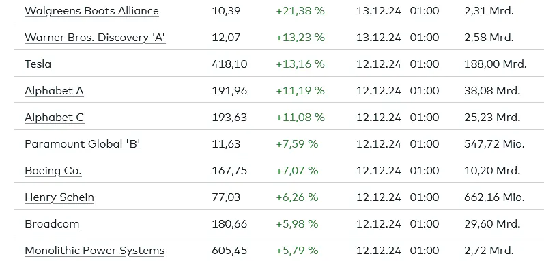This screenshot has height=261, width=544.
Task: Open the Boeing Co. stock link
Action: point(53,171)
